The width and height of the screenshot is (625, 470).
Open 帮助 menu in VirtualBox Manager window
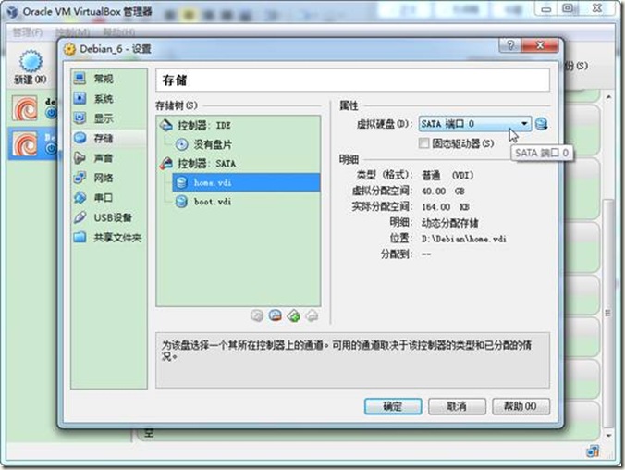tap(118, 32)
